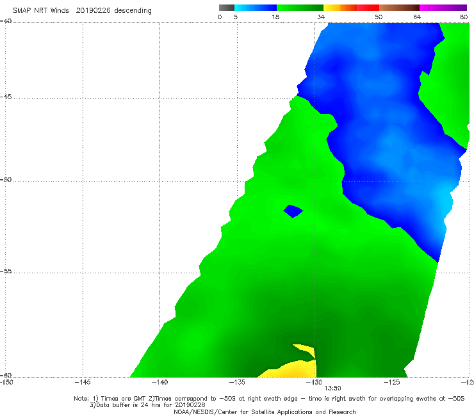Screen dimensions: 474x416
Task: Click the latitude axis label "-55"
Action: [6, 271]
